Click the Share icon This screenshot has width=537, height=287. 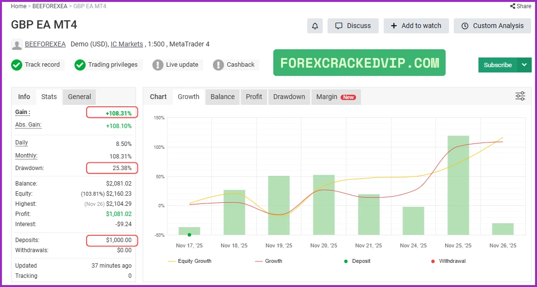click(x=513, y=6)
